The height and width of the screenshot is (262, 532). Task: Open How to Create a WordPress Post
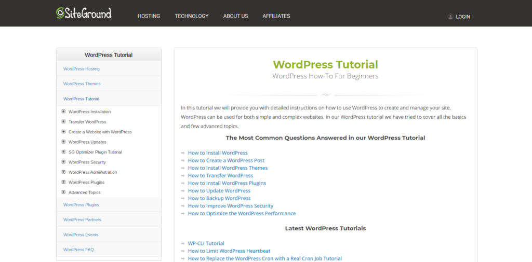point(227,160)
